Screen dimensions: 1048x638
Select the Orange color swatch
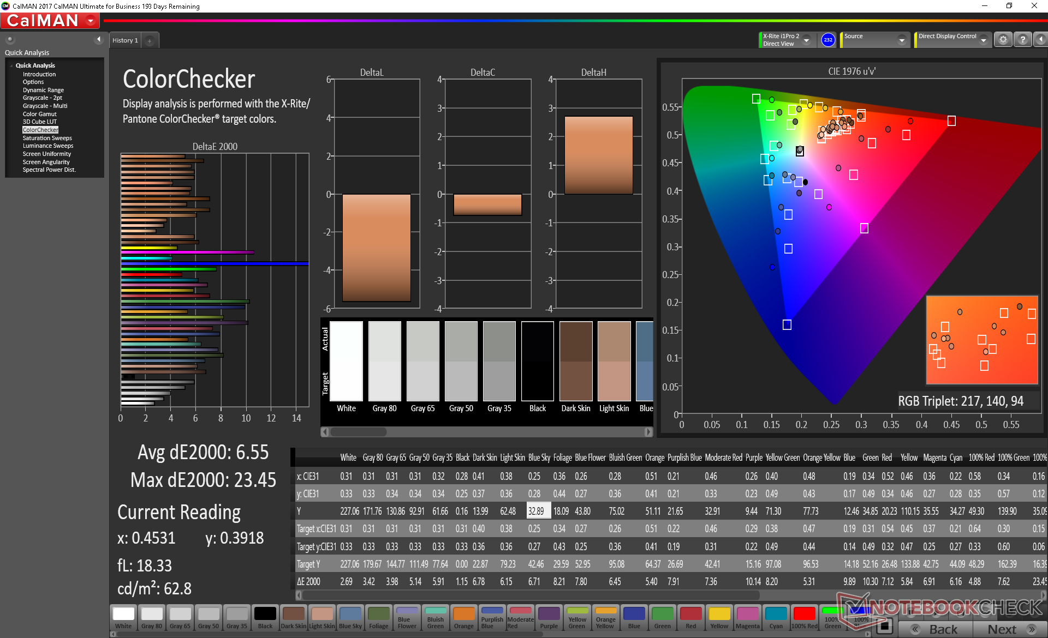(463, 618)
